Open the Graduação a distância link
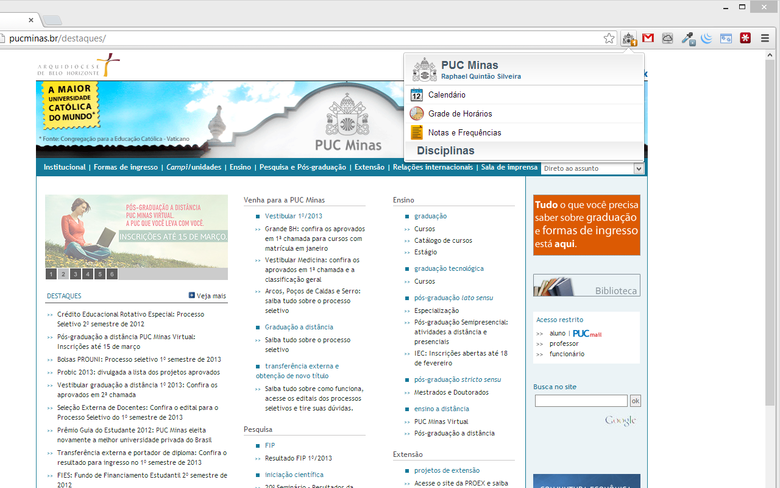The image size is (780, 488). (x=299, y=327)
